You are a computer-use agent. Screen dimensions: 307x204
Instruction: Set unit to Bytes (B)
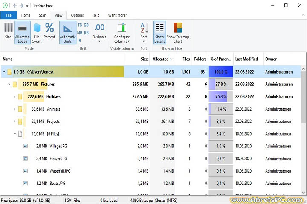tap(80, 41)
